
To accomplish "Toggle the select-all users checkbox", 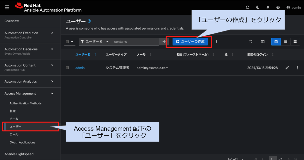I will click(x=67, y=42).
